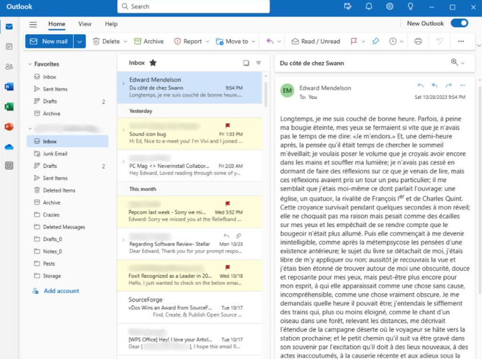Click the Tips lightbulb icon

pos(410,7)
